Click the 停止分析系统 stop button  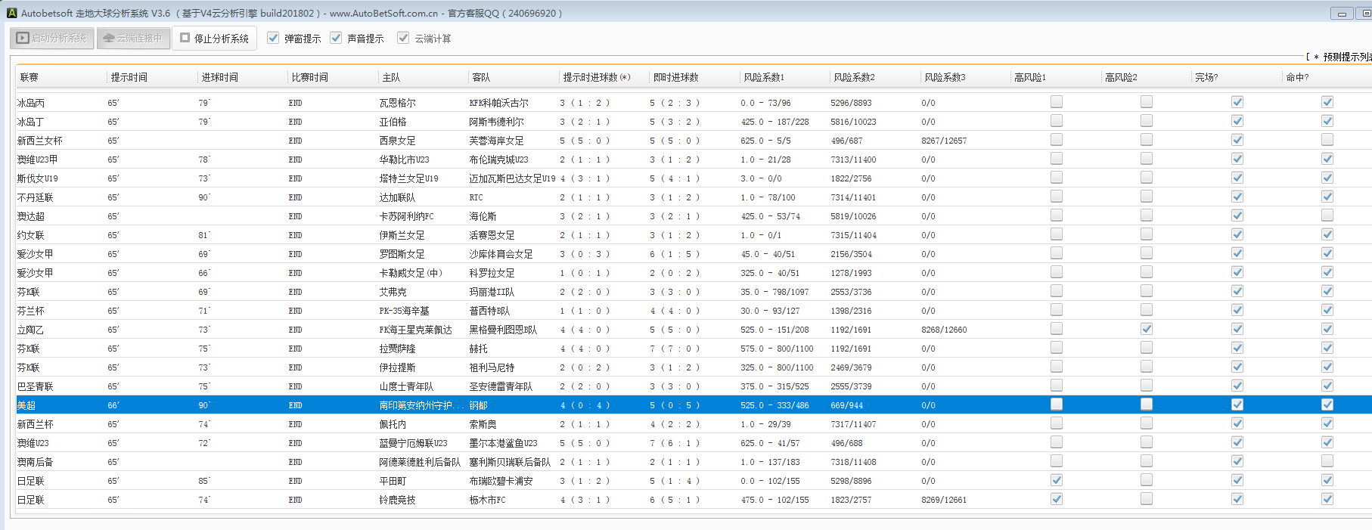pos(214,38)
